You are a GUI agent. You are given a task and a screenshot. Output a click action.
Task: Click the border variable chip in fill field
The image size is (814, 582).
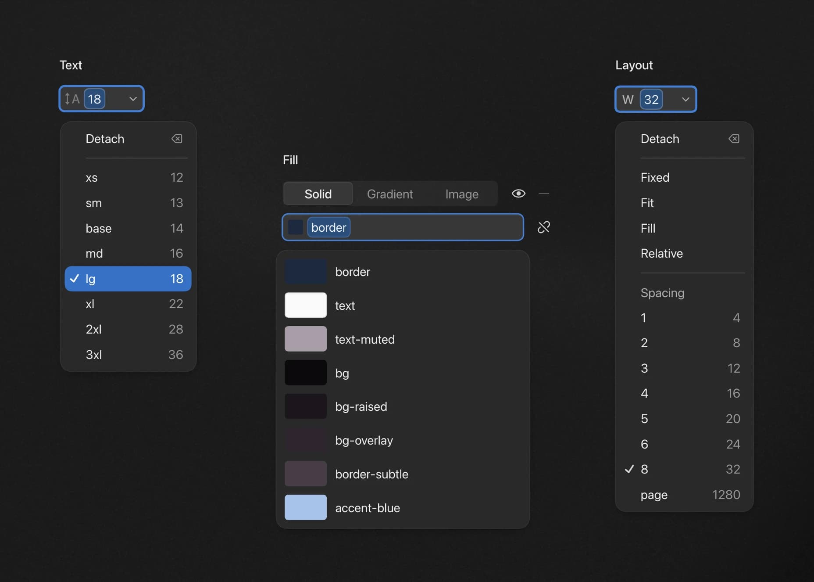tap(329, 227)
